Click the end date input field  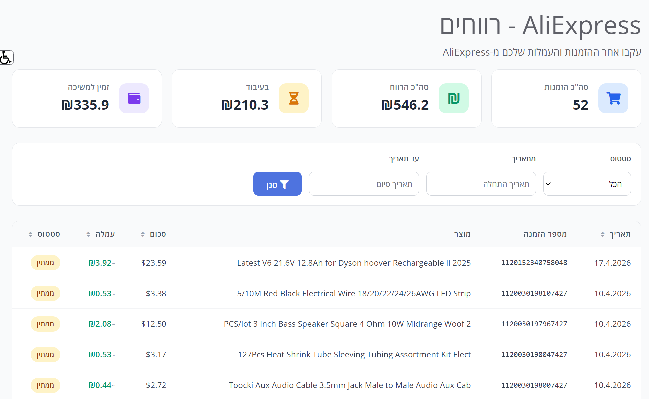pos(364,184)
